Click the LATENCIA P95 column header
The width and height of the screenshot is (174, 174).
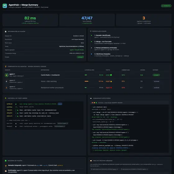tap(89, 70)
